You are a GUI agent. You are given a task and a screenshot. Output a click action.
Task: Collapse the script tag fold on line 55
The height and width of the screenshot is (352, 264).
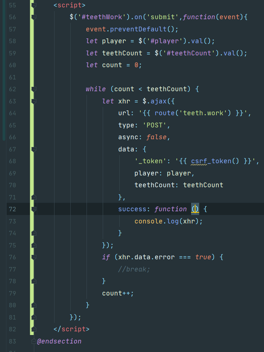[34, 5]
